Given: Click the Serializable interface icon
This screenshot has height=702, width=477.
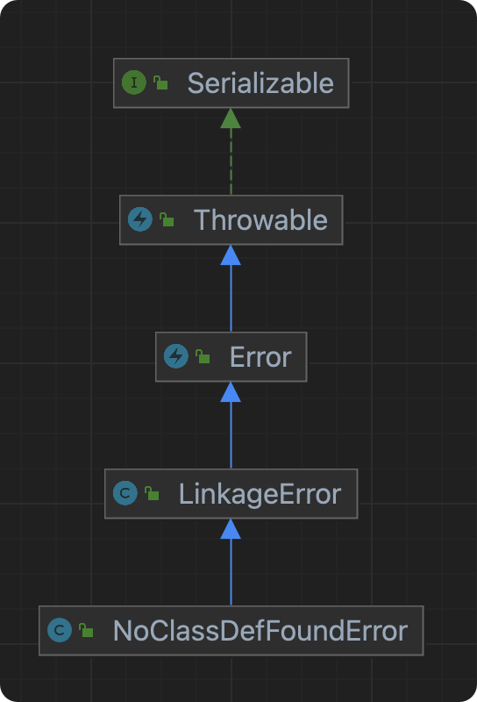Looking at the screenshot, I should coord(134,82).
